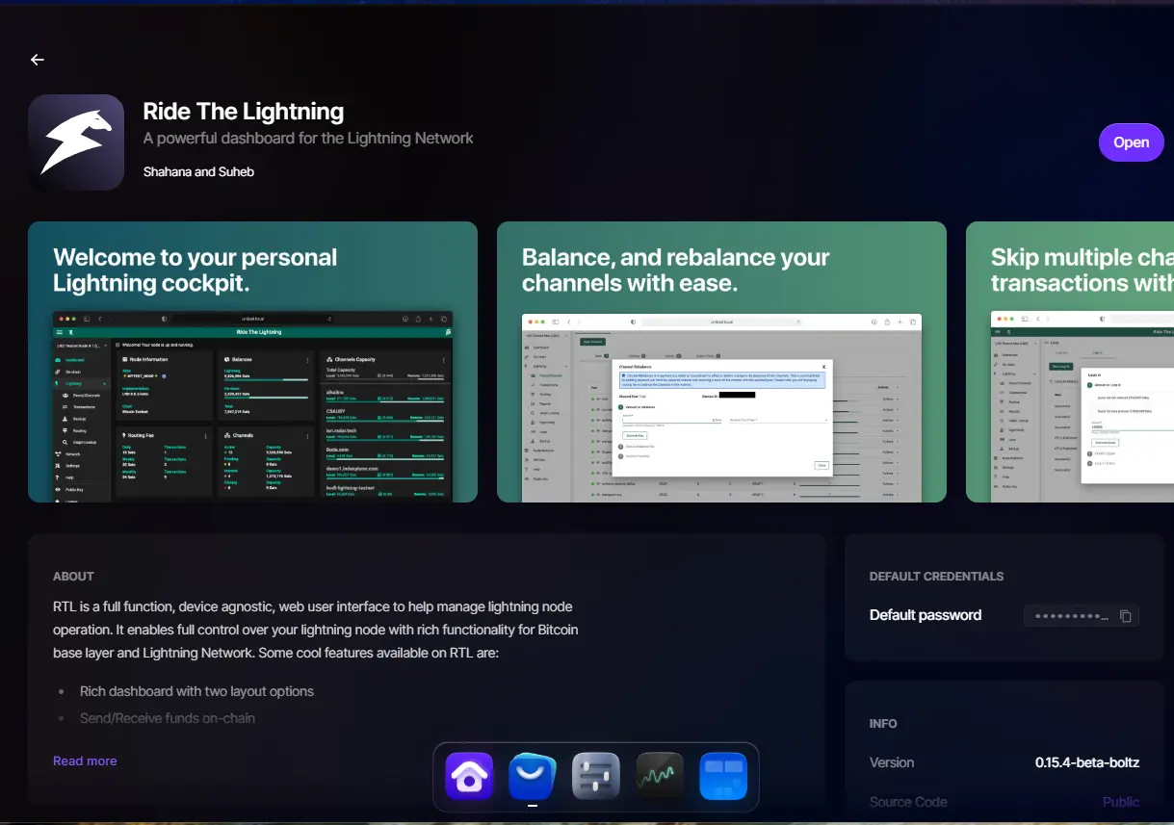This screenshot has width=1174, height=825.
Task: Open the App Store icon in the dock
Action: (x=533, y=776)
